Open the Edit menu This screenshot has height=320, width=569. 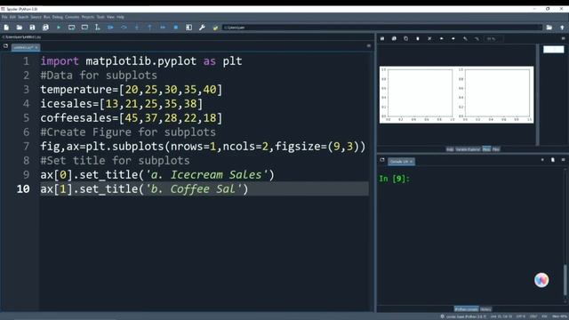pyautogui.click(x=12, y=17)
